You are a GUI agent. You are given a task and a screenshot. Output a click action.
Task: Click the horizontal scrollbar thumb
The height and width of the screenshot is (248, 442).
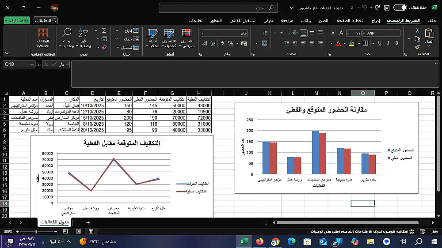pyautogui.click(x=347, y=223)
